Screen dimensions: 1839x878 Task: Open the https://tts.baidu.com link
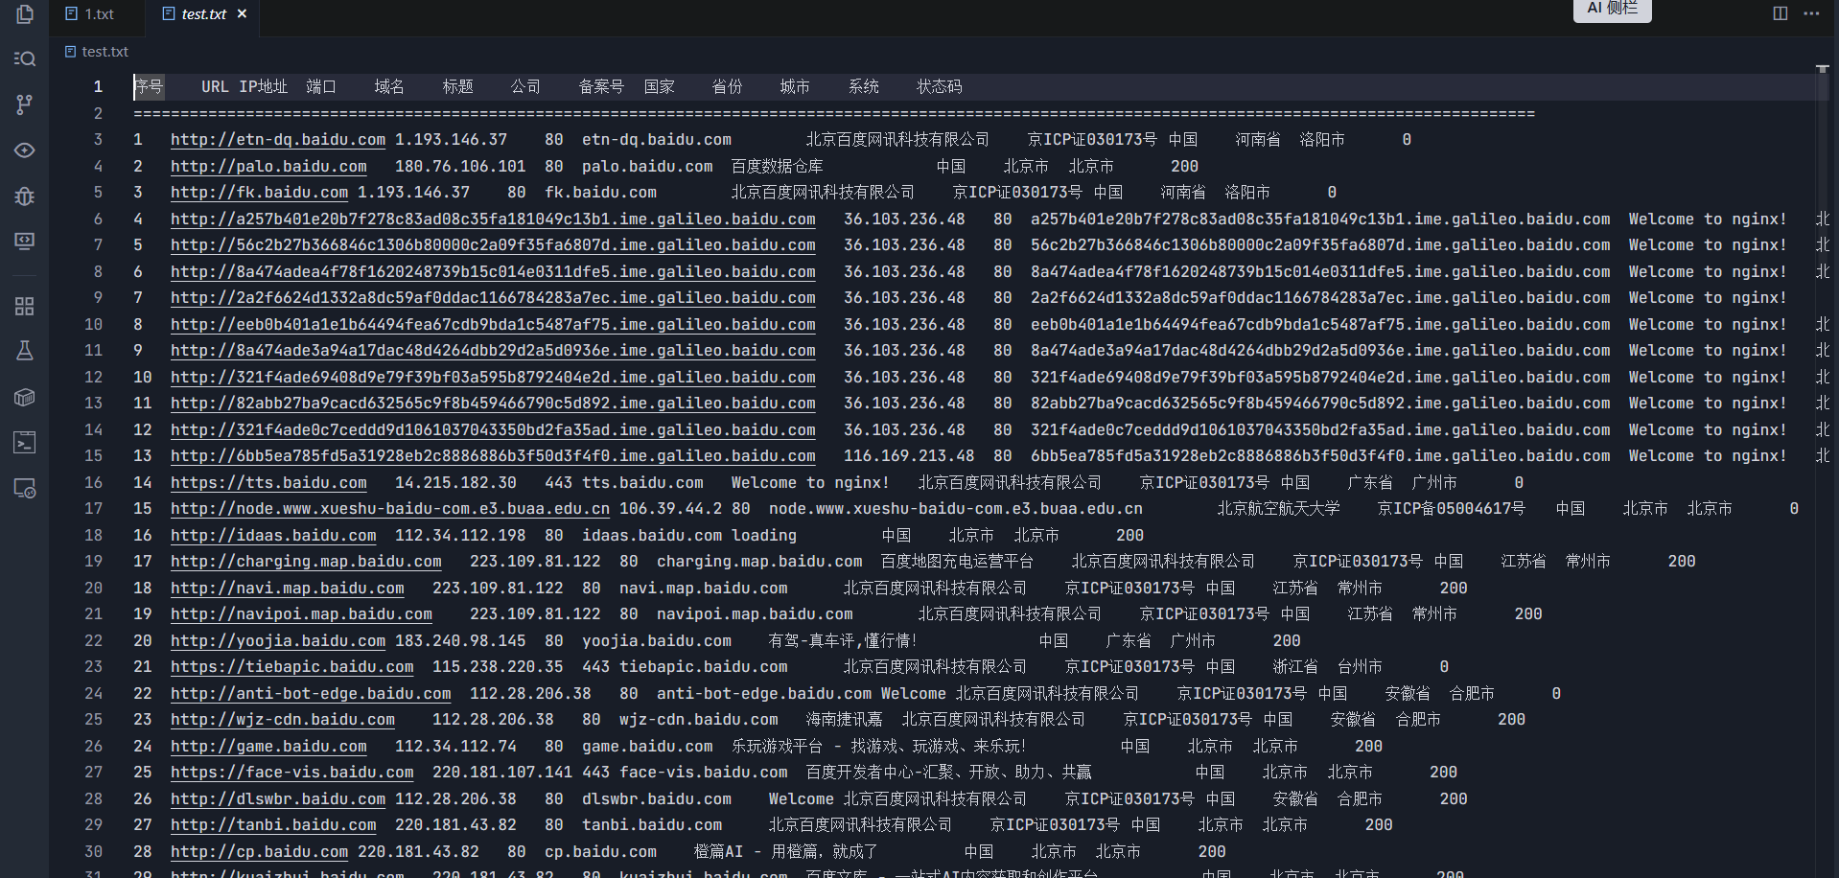click(x=268, y=483)
